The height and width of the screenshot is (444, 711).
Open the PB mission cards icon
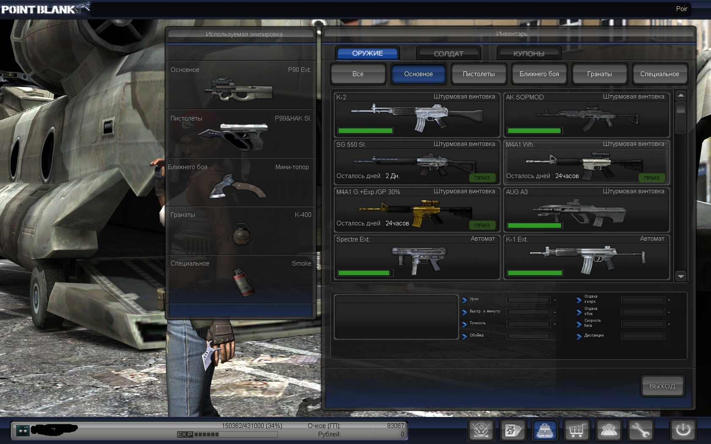(513, 430)
